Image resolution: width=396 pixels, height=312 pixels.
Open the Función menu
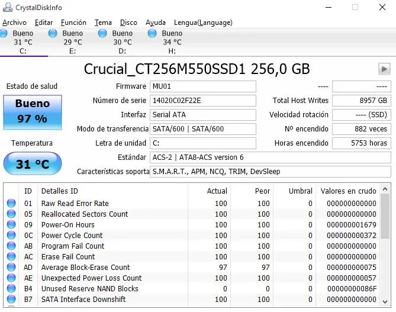click(x=73, y=22)
